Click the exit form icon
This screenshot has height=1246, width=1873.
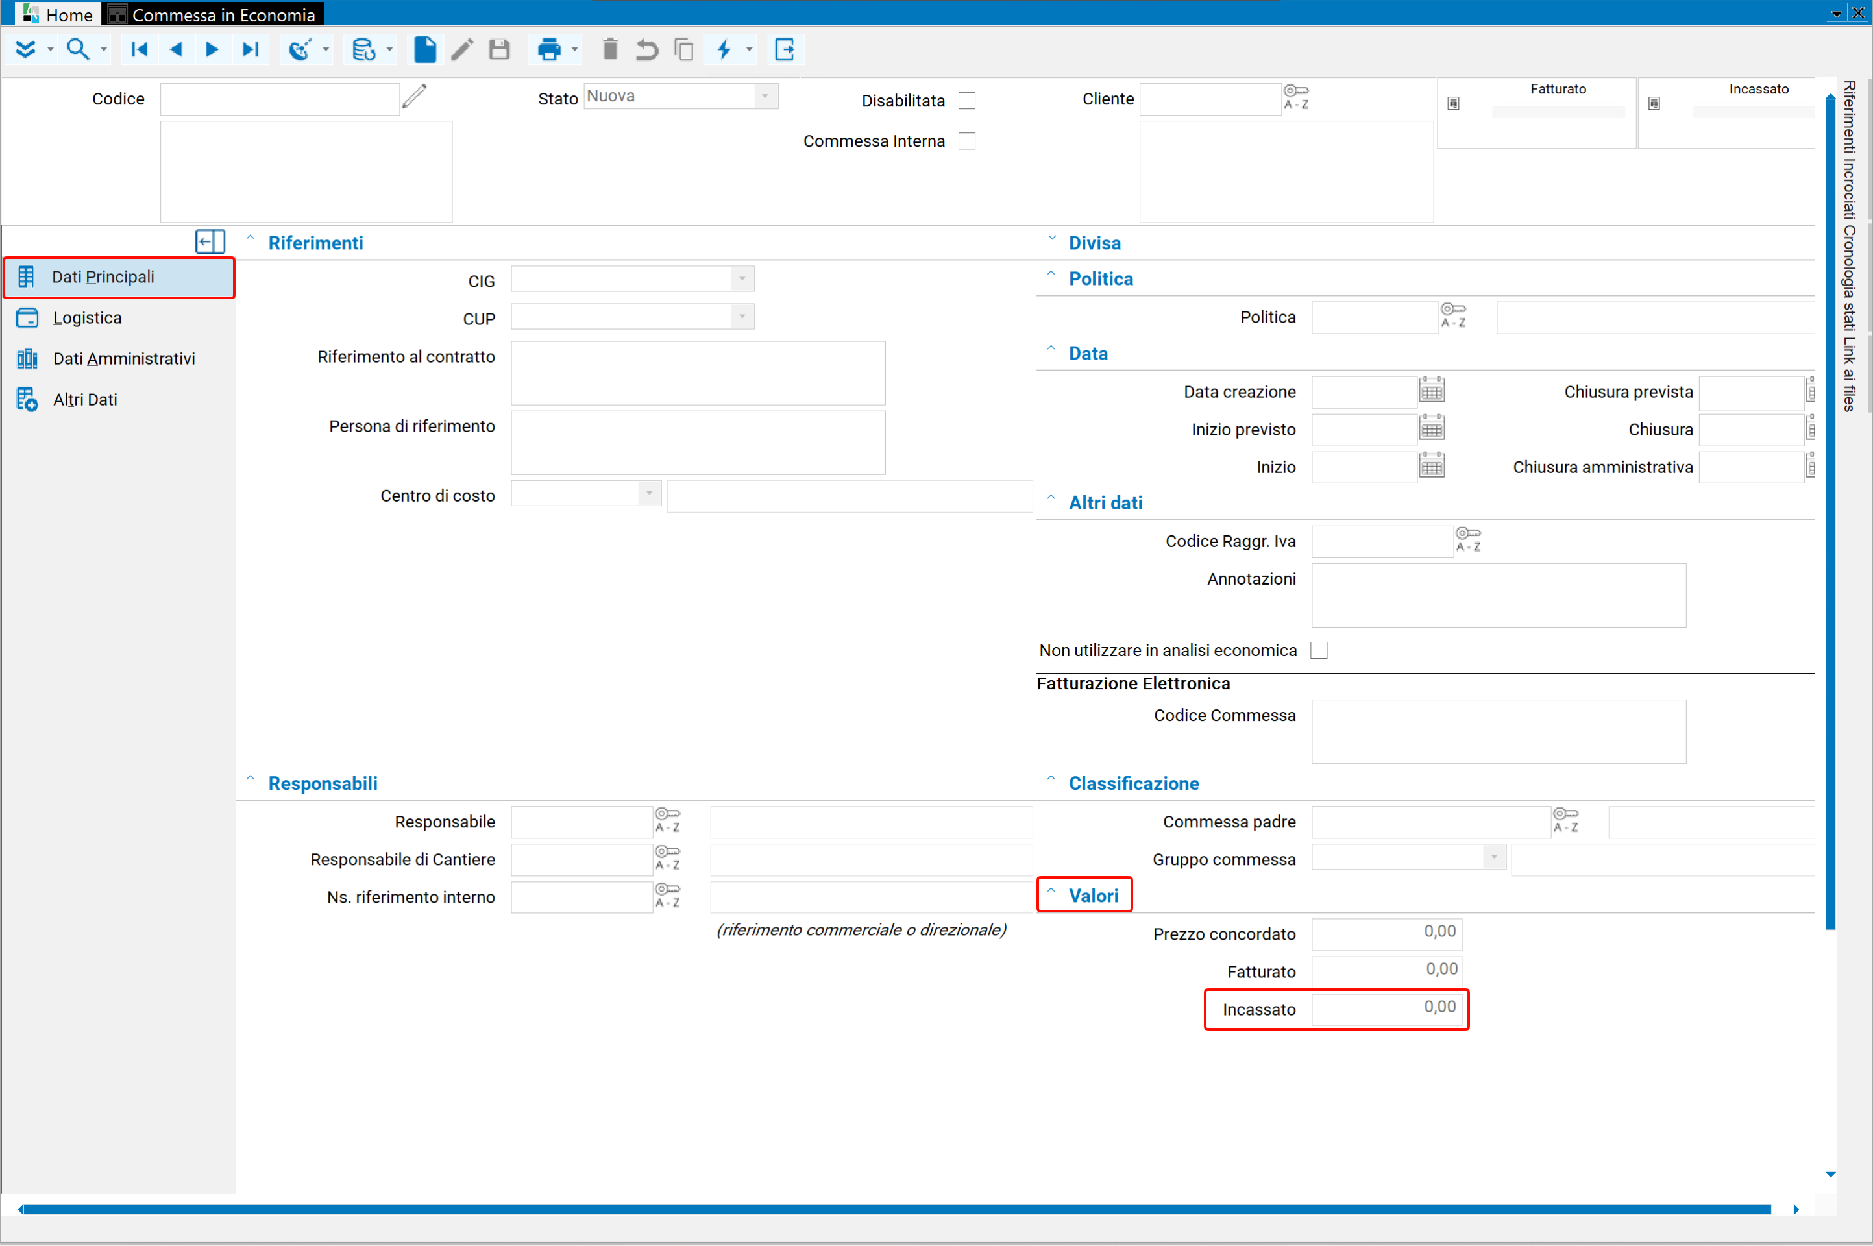785,49
